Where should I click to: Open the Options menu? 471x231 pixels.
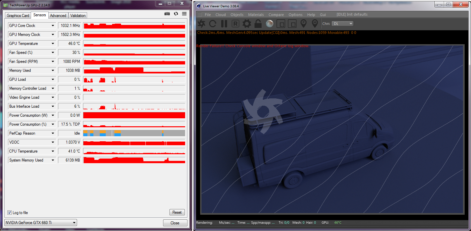(296, 15)
